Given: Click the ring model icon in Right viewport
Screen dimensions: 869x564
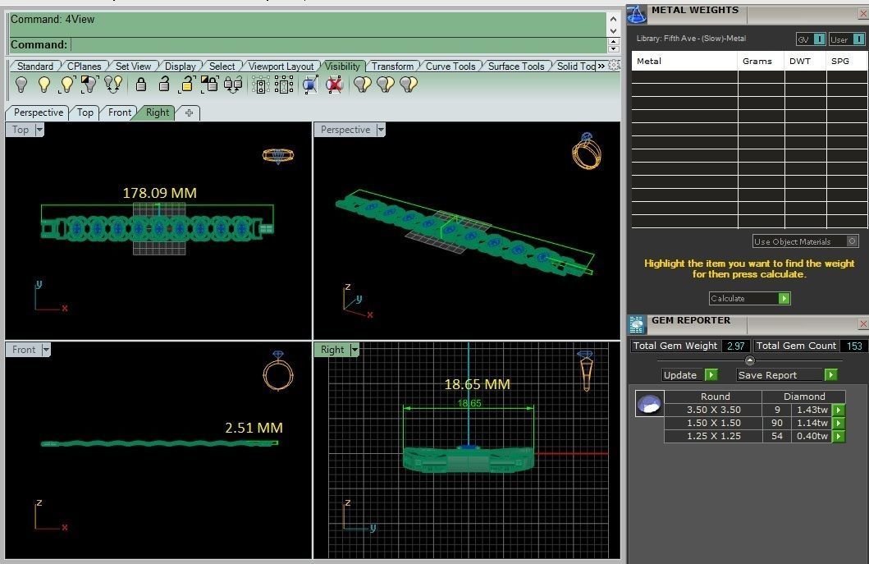Looking at the screenshot, I should [585, 370].
